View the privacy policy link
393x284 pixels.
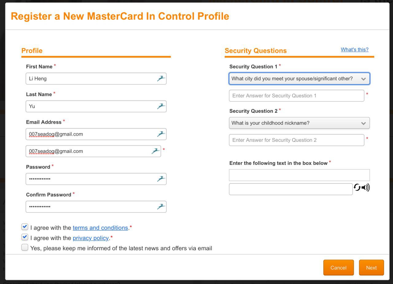pos(91,238)
